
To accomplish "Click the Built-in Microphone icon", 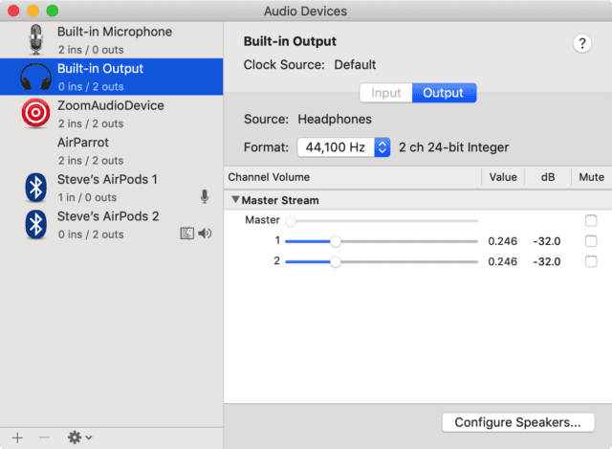I will (x=36, y=39).
